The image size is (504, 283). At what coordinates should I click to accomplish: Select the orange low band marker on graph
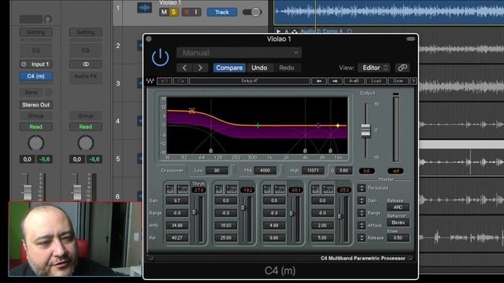tap(192, 111)
